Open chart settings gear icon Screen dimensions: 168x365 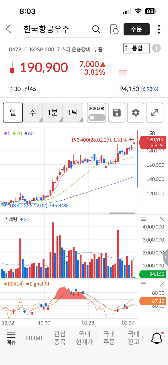click(x=136, y=112)
